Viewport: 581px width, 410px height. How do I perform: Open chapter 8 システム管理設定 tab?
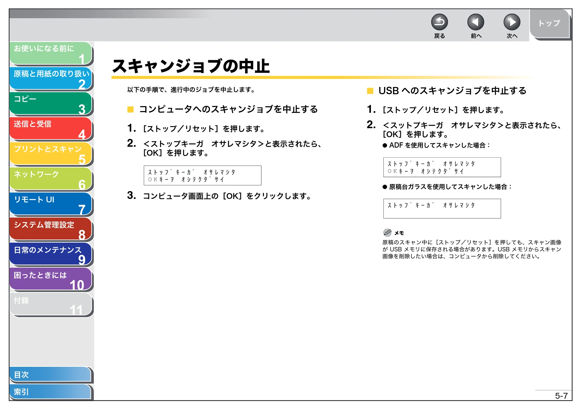[x=51, y=229]
